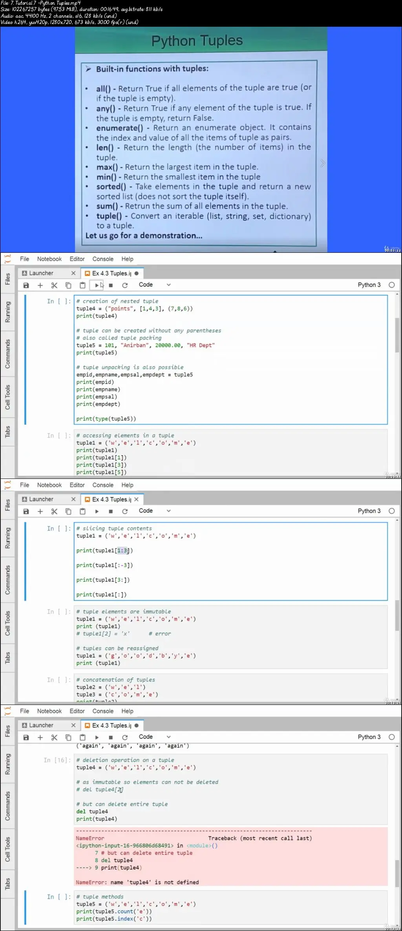Screen dimensions: 402x931
Task: Run the cell with play icon in nested tuple frame
Action: (x=97, y=285)
